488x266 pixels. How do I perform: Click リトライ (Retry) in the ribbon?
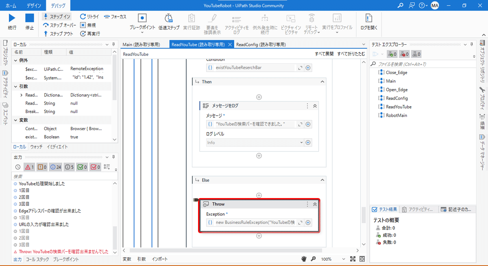89,17
